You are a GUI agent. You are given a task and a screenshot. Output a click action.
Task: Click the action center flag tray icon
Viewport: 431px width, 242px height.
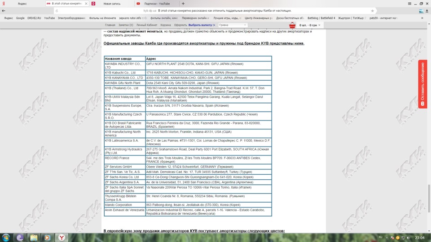(x=392, y=238)
